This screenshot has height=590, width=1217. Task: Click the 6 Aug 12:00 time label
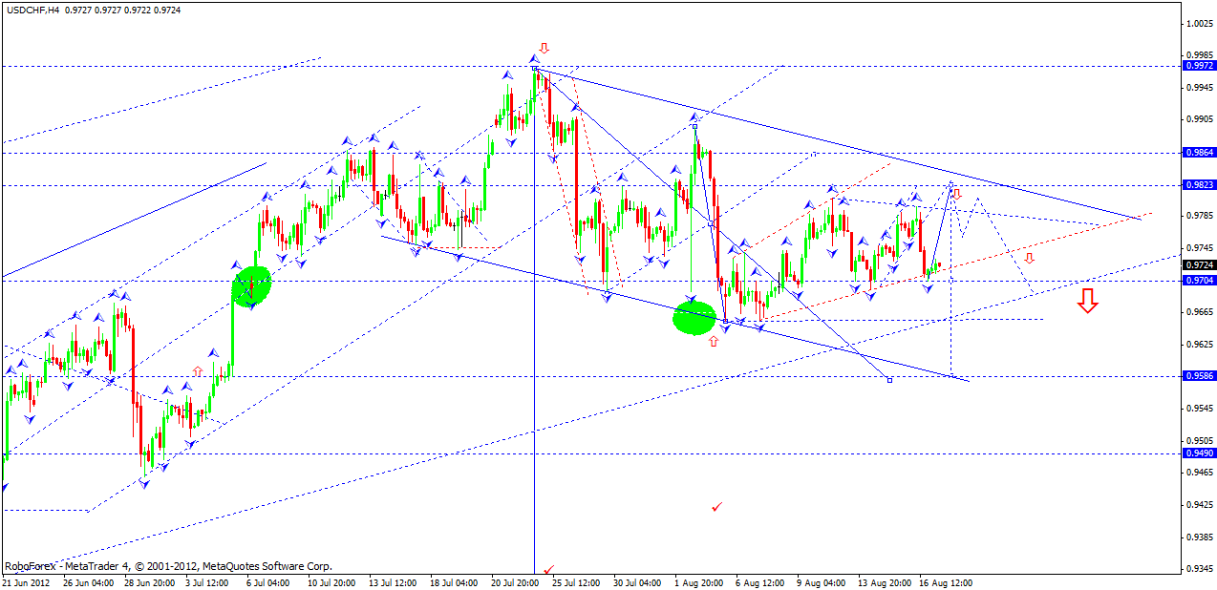click(x=758, y=582)
